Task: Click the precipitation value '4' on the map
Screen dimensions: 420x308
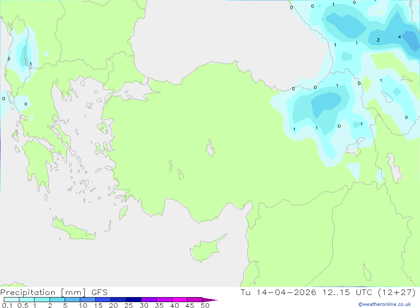Action: 399,37
